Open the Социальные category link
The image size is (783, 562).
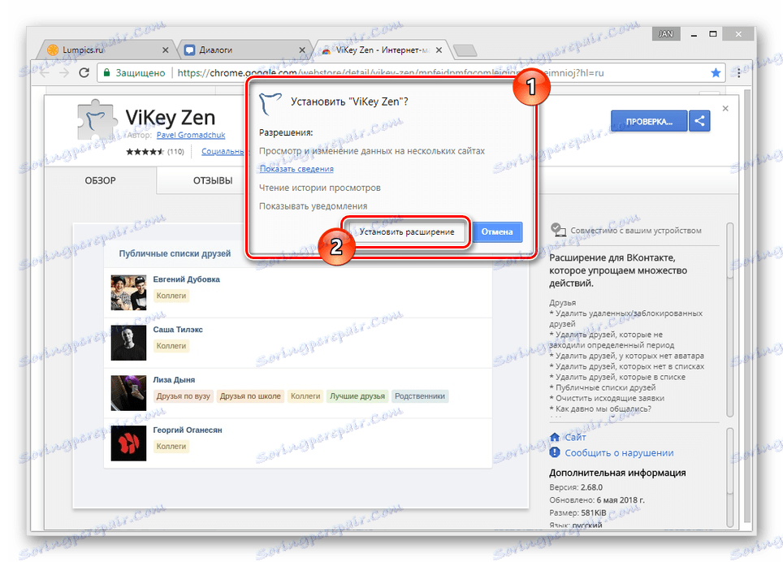tap(223, 151)
